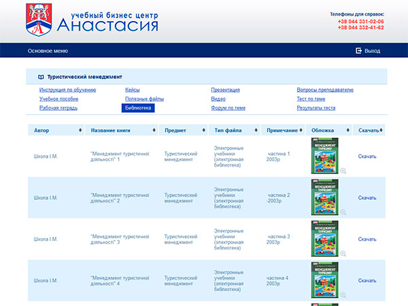Click the first book cover thumbnail

coord(324,155)
